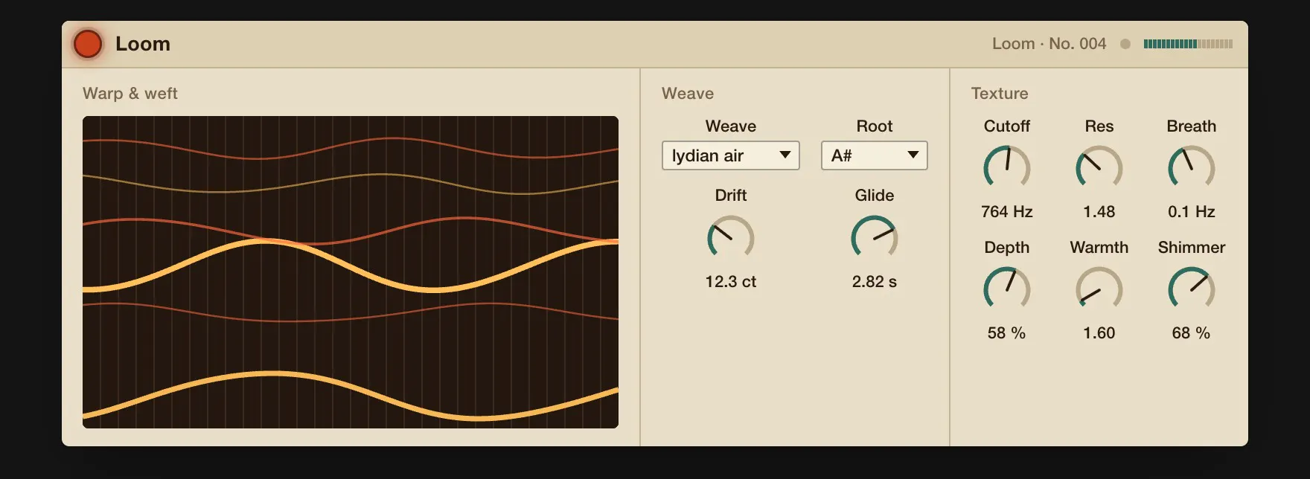Image resolution: width=1310 pixels, height=479 pixels.
Task: Click the Breath value 0.1 Hz
Action: [x=1191, y=212]
